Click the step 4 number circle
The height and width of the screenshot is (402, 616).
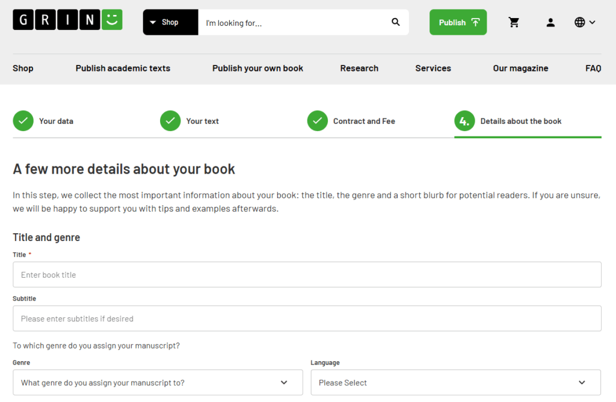pos(464,121)
